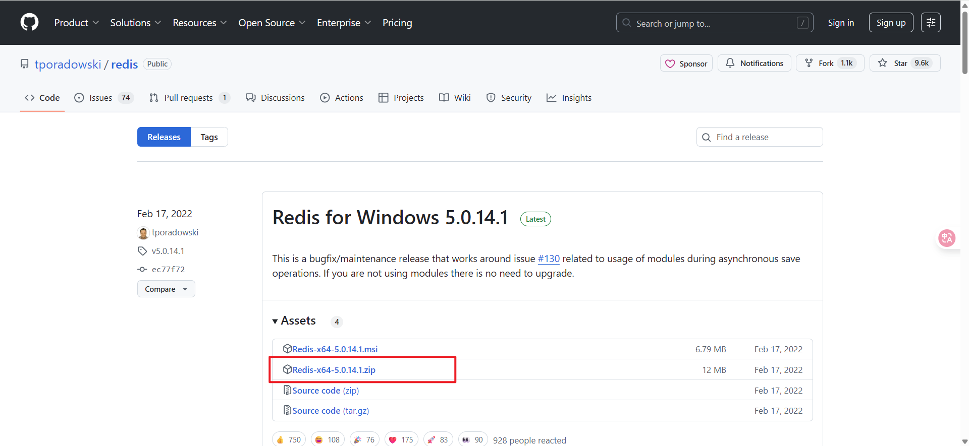Click the zip file icon beside Source code (tar.gz)

point(287,410)
